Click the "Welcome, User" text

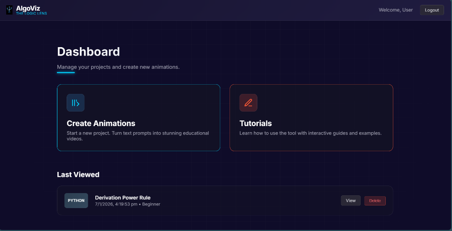coord(395,10)
